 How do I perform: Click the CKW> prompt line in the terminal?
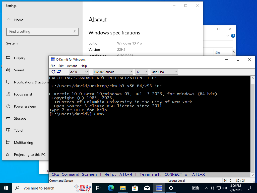pyautogui.click(x=77, y=114)
